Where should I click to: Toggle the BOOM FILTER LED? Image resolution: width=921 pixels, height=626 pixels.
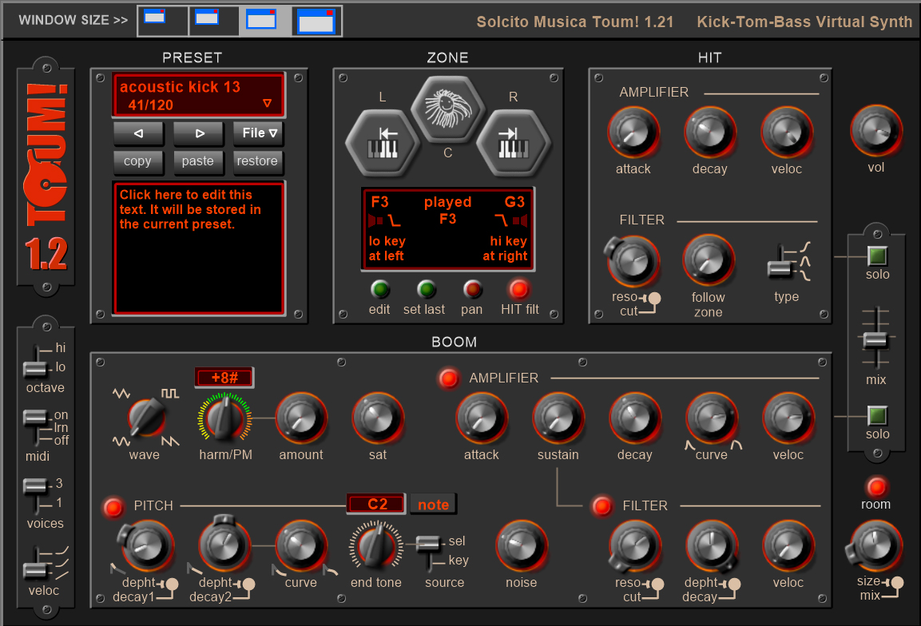(x=602, y=505)
